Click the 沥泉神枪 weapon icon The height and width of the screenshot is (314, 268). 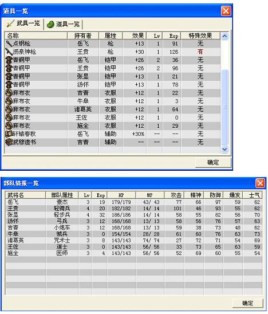[9, 52]
